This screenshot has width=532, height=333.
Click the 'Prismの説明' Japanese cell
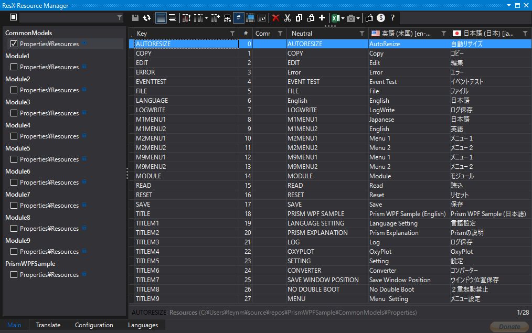(x=490, y=233)
